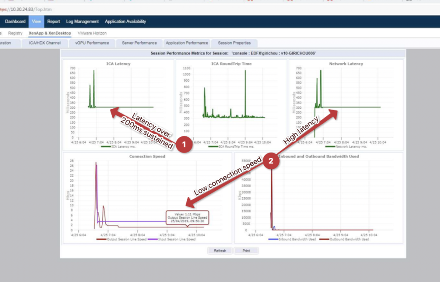The image size is (440, 282).
Task: Click the browser address bar URL
Action: pyautogui.click(x=26, y=9)
